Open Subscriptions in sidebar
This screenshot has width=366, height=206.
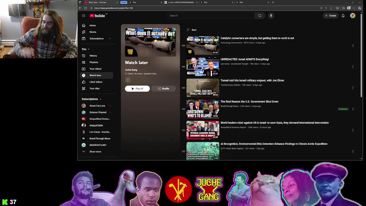96,39
